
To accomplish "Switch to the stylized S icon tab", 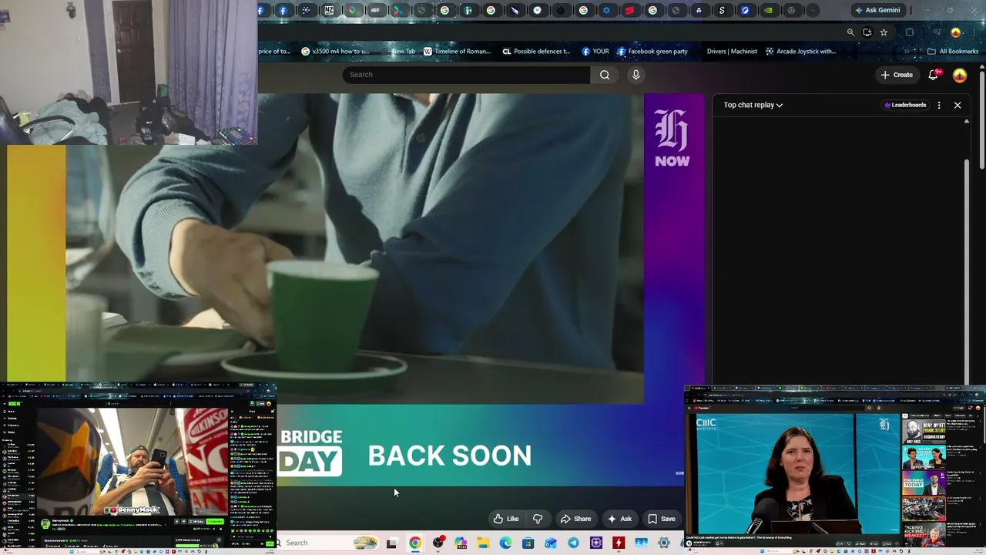I will click(x=722, y=10).
